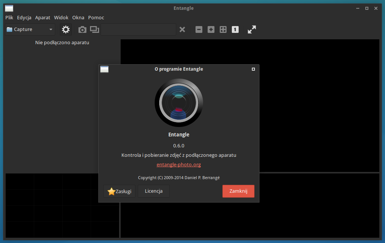Toggle fullscreen with the arrows icon
385x243 pixels.
[x=251, y=29]
